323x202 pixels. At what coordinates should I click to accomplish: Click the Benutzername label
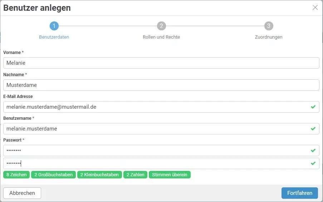[19, 118]
